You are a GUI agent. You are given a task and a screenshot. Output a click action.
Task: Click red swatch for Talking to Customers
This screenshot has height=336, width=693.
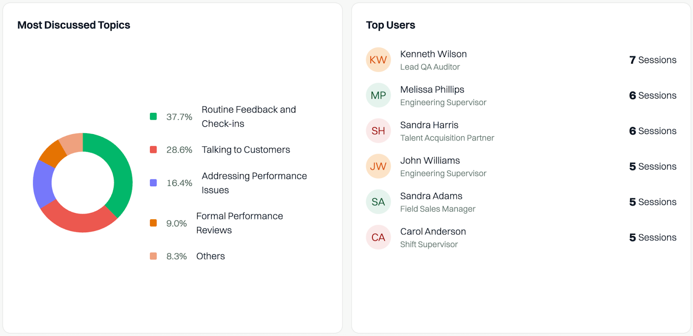153,150
